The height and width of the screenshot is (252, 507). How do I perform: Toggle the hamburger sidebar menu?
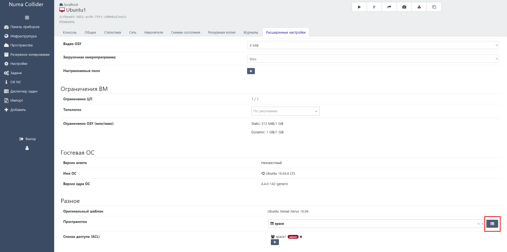(27, 18)
